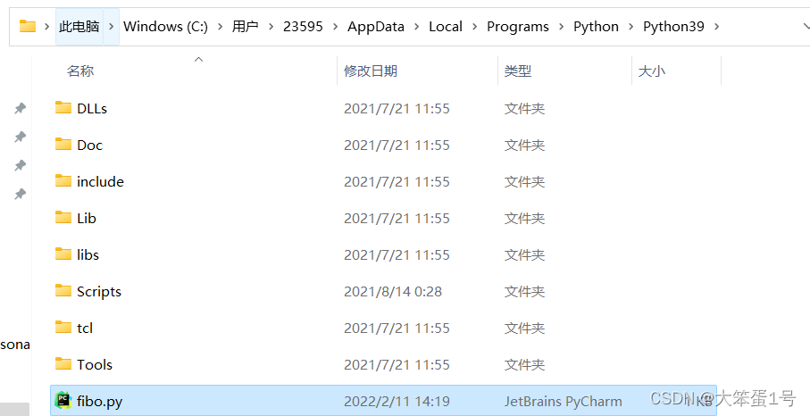Navigate to 此电脑 breadcrumb
Image resolution: width=810 pixels, height=416 pixels.
(79, 26)
